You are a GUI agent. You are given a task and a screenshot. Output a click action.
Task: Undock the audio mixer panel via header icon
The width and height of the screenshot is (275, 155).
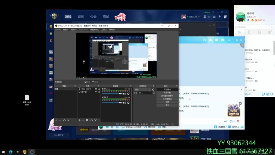[131, 86]
